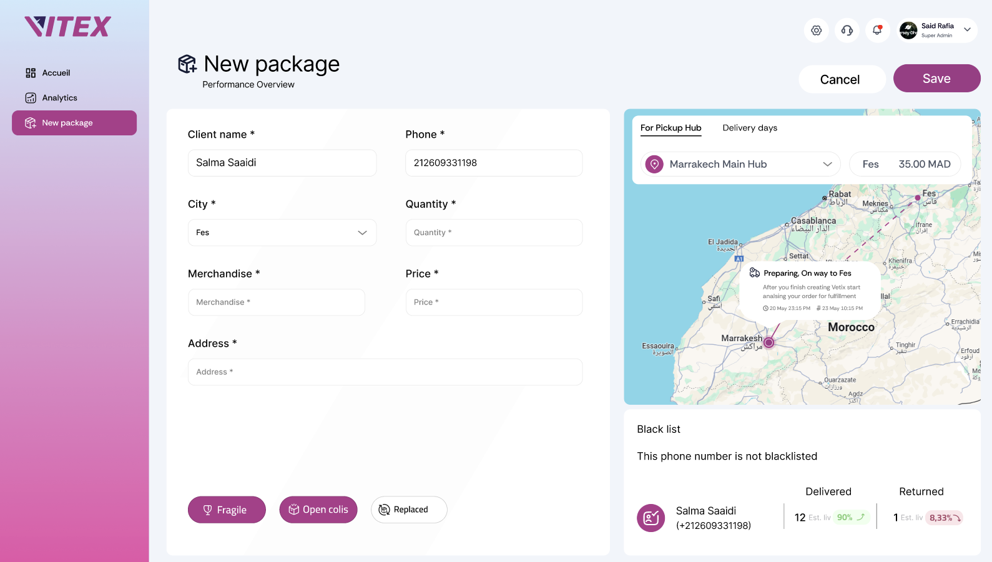Viewport: 992px width, 562px height.
Task: Click the '23 May 10:15 PM' timestamp
Action: tap(840, 308)
